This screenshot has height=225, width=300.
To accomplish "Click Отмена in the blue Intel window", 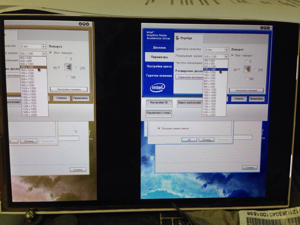I will [x=239, y=99].
